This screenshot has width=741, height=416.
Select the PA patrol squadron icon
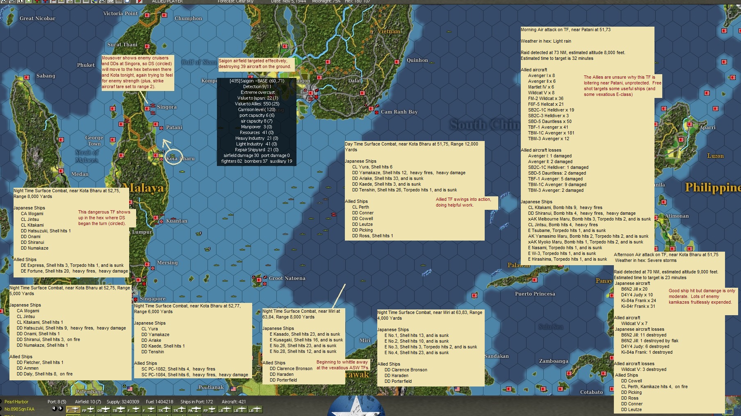194,409
